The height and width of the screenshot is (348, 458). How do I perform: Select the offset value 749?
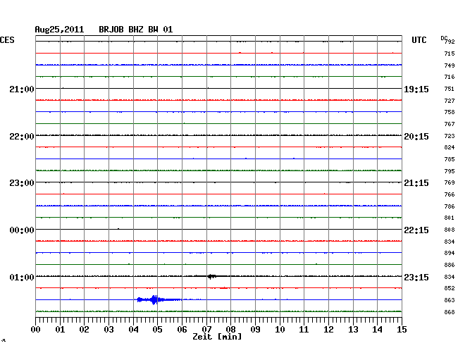pyautogui.click(x=450, y=66)
